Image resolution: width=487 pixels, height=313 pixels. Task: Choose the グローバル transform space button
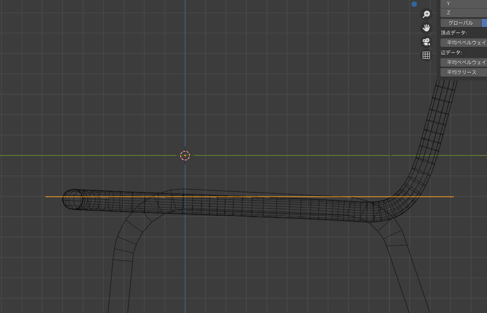[x=460, y=23]
